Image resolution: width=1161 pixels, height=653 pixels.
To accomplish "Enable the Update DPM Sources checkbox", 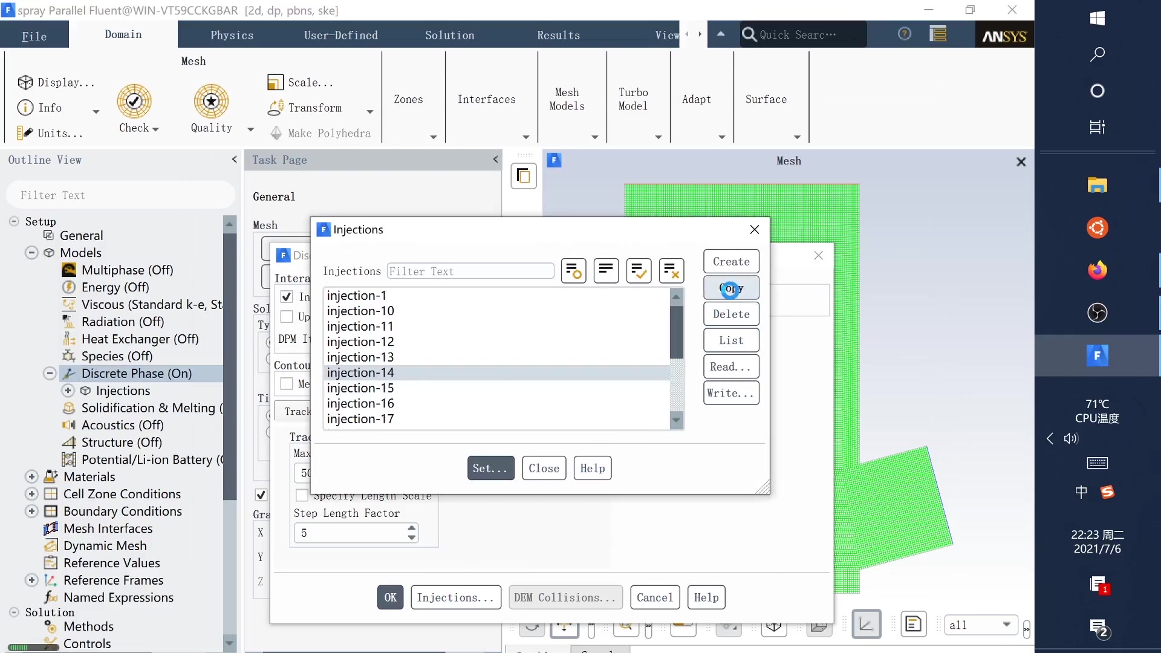I will coord(287,317).
